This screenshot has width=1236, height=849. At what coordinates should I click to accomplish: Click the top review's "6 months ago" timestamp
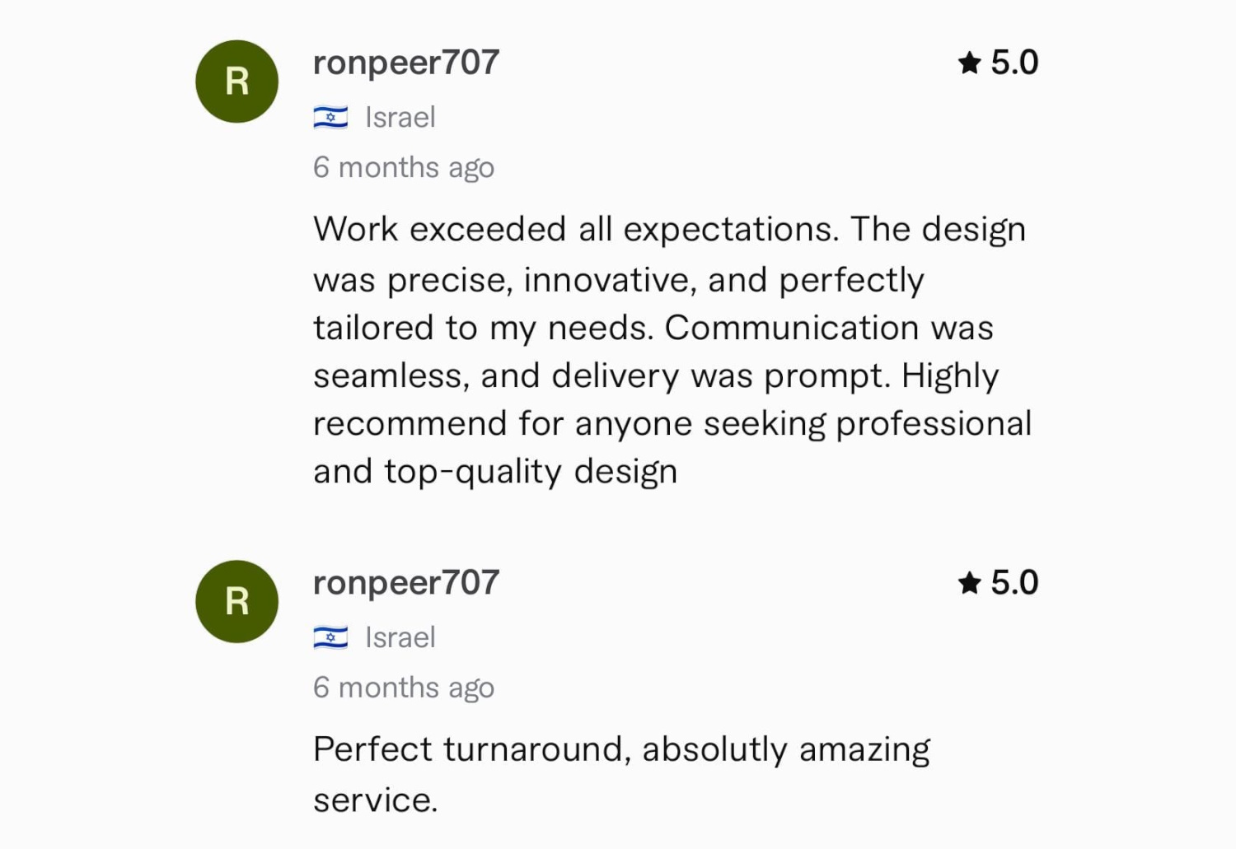(404, 167)
